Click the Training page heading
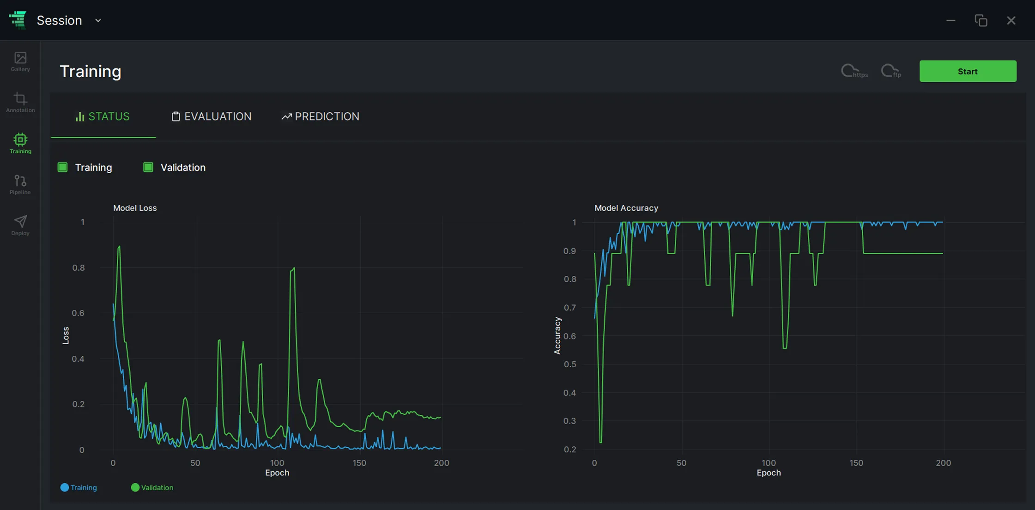 91,71
